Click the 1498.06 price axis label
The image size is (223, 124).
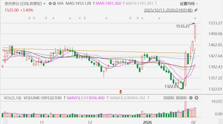coord(215,34)
